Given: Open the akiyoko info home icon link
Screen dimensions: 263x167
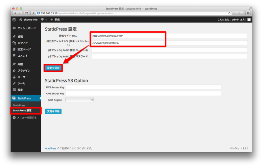Looking at the screenshot, I should click(21, 20).
